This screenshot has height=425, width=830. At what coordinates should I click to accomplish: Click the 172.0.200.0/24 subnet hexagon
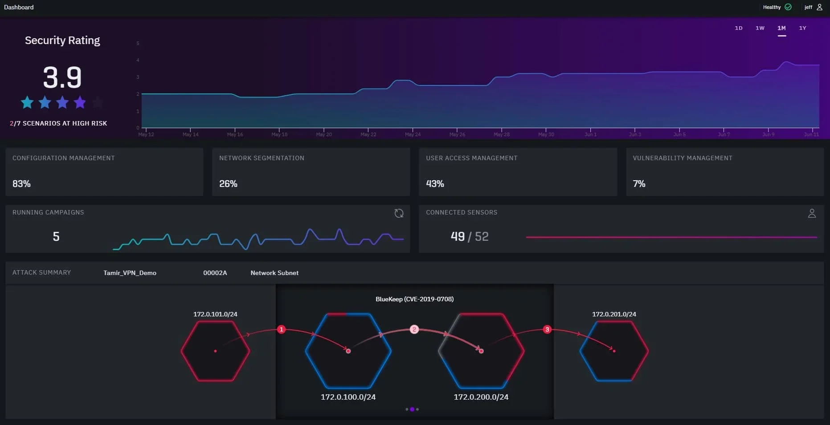481,351
